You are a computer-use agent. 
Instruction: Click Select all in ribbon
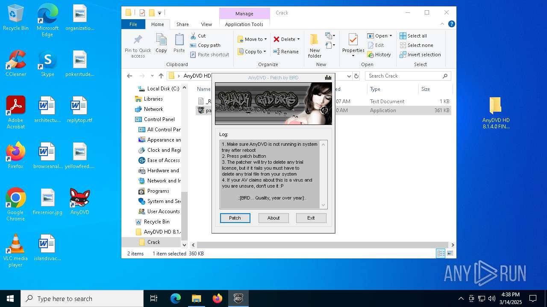[x=413, y=36]
